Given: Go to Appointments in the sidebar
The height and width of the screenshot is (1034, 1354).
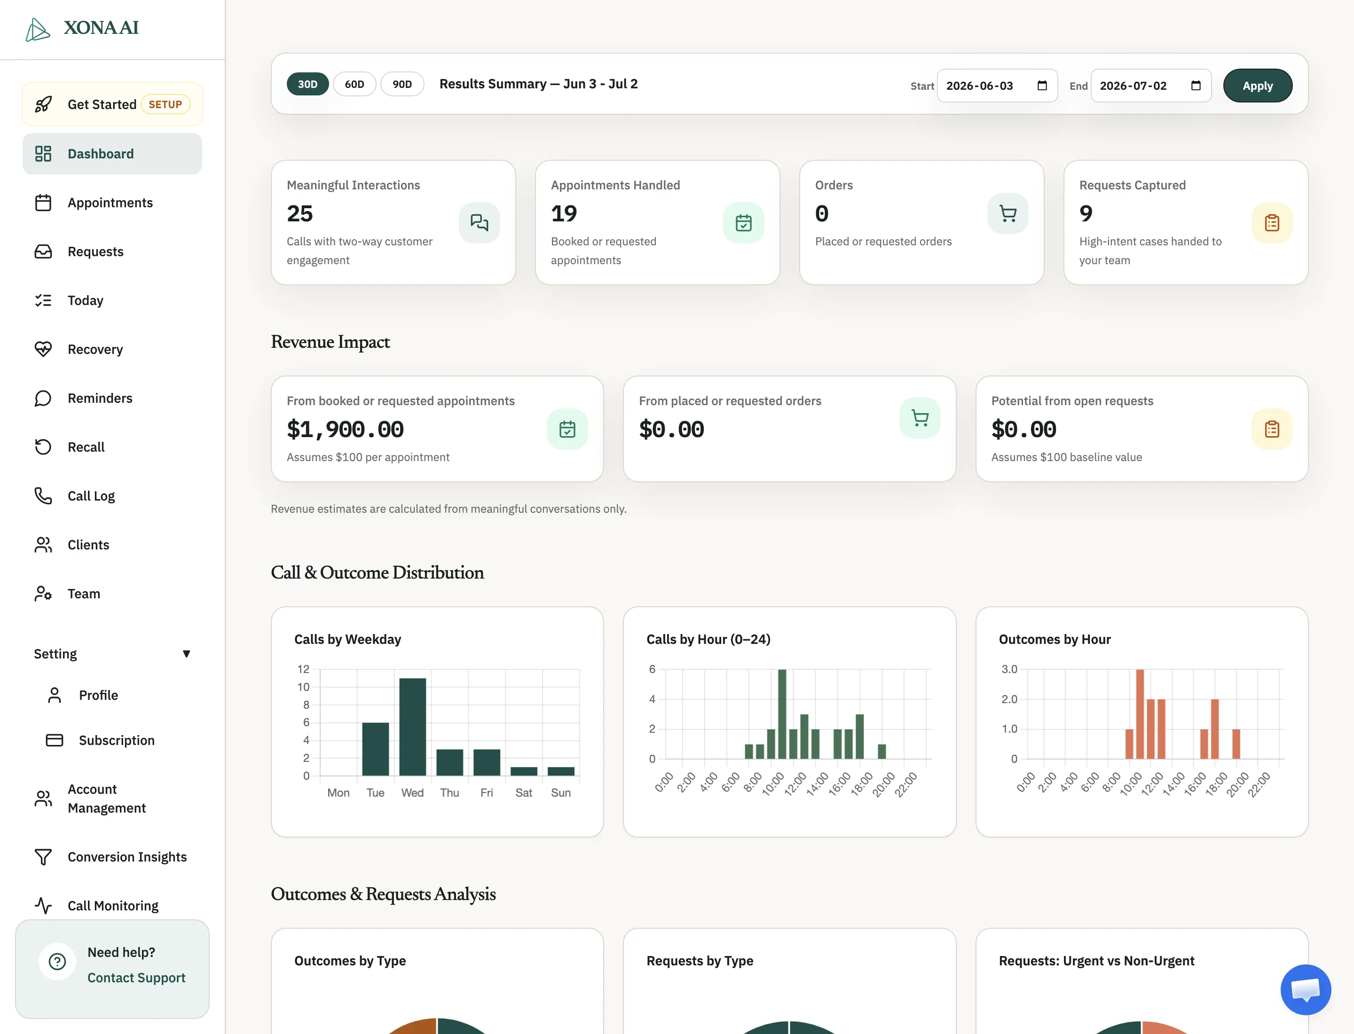Looking at the screenshot, I should (112, 203).
